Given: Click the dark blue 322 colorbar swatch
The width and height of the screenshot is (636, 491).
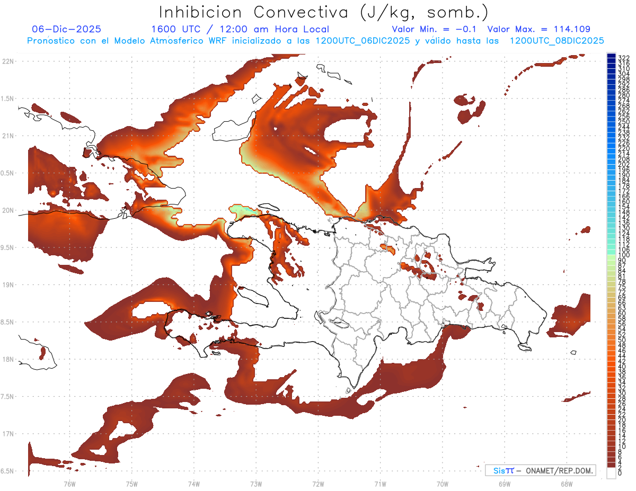Looking at the screenshot, I should tap(611, 56).
